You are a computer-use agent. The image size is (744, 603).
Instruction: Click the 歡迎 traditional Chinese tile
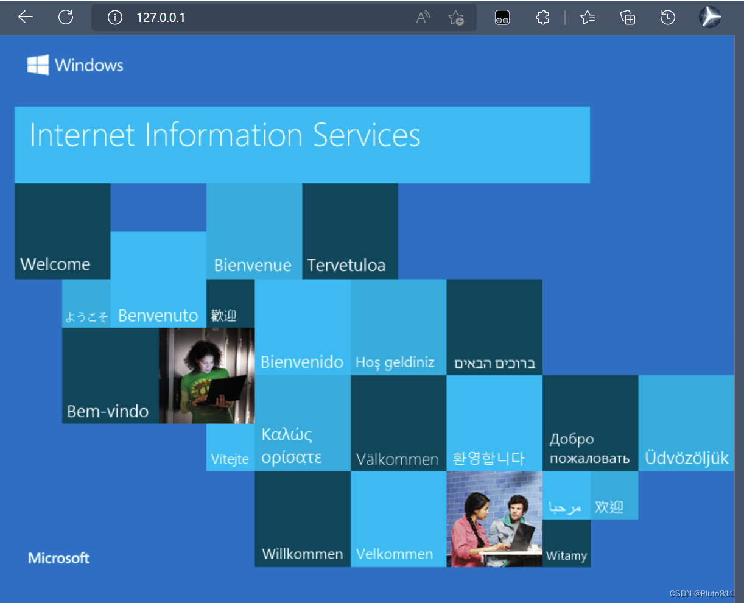231,303
